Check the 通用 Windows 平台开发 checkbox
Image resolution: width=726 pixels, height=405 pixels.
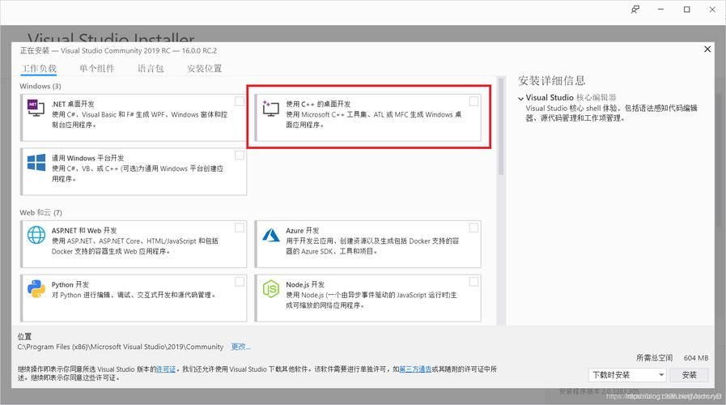coord(240,156)
